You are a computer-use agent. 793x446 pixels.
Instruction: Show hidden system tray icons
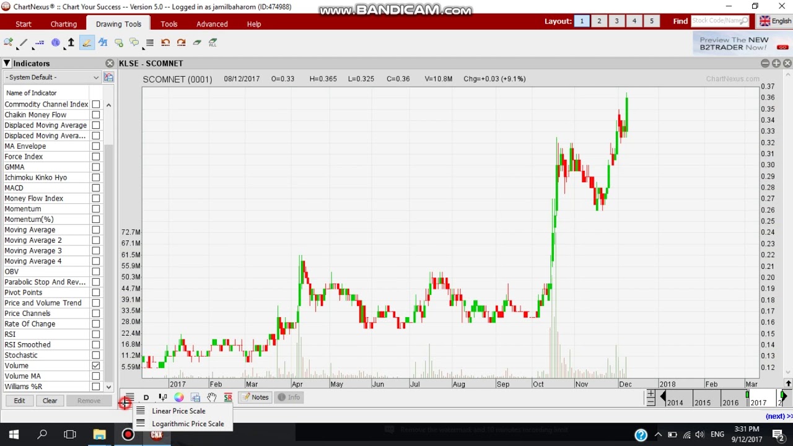coord(658,434)
